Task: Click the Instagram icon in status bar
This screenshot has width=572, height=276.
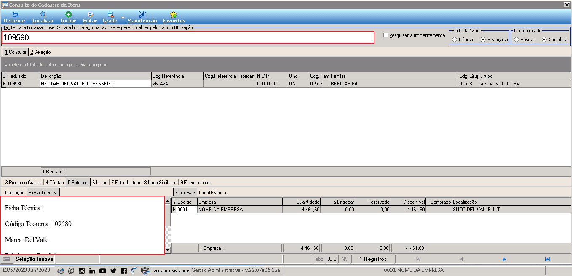Action: [x=82, y=271]
